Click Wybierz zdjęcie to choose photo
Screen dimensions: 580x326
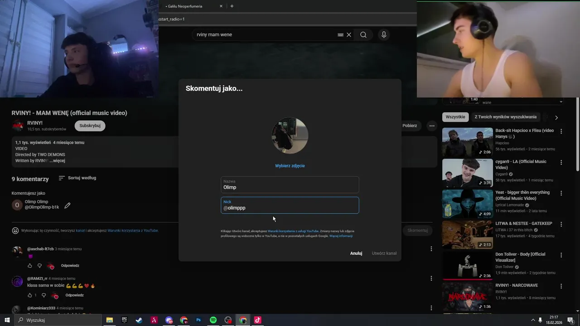coord(290,166)
